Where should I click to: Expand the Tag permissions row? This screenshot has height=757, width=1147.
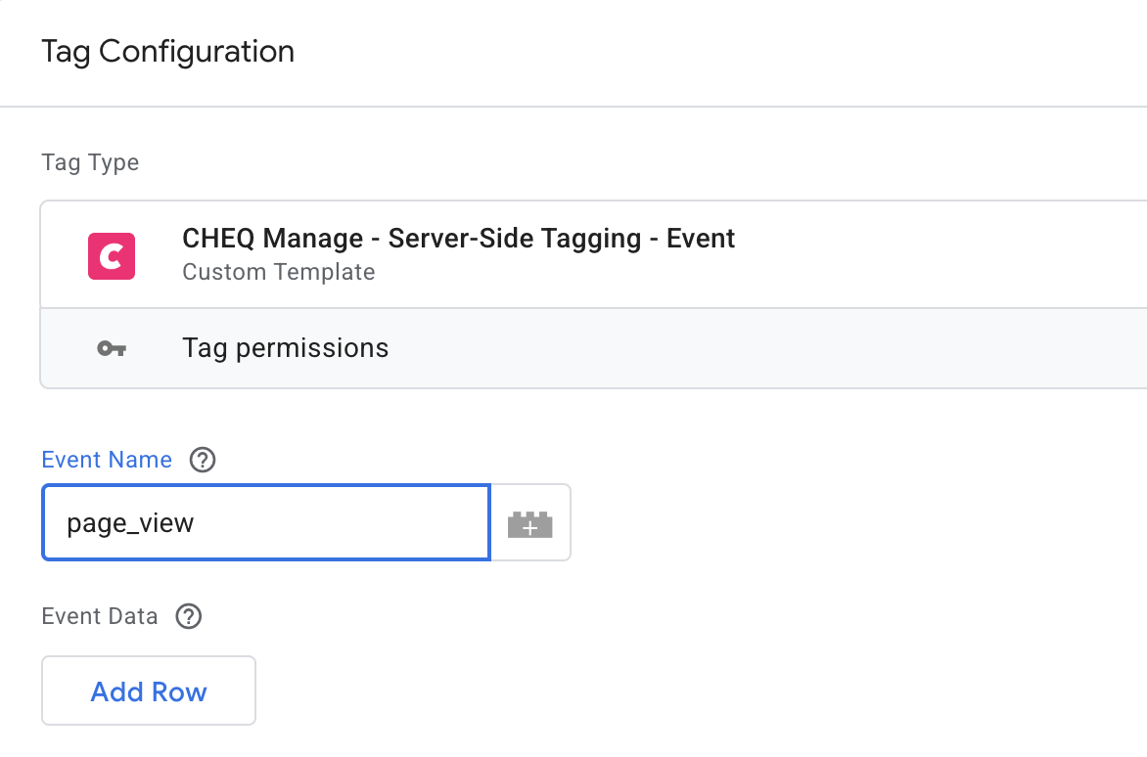(593, 348)
